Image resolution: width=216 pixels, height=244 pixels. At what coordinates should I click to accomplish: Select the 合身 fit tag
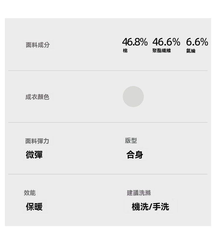click(x=135, y=155)
